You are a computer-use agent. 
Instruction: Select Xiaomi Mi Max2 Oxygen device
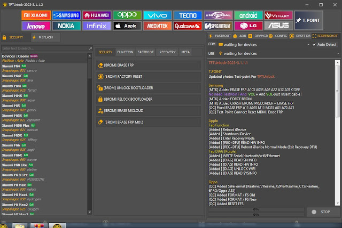pyautogui.click(x=44, y=207)
